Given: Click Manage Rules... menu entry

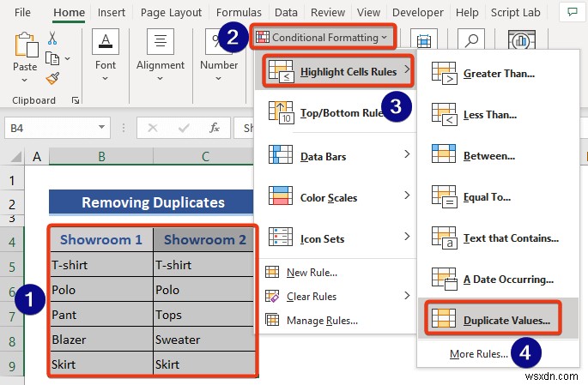Looking at the screenshot, I should pos(336,320).
